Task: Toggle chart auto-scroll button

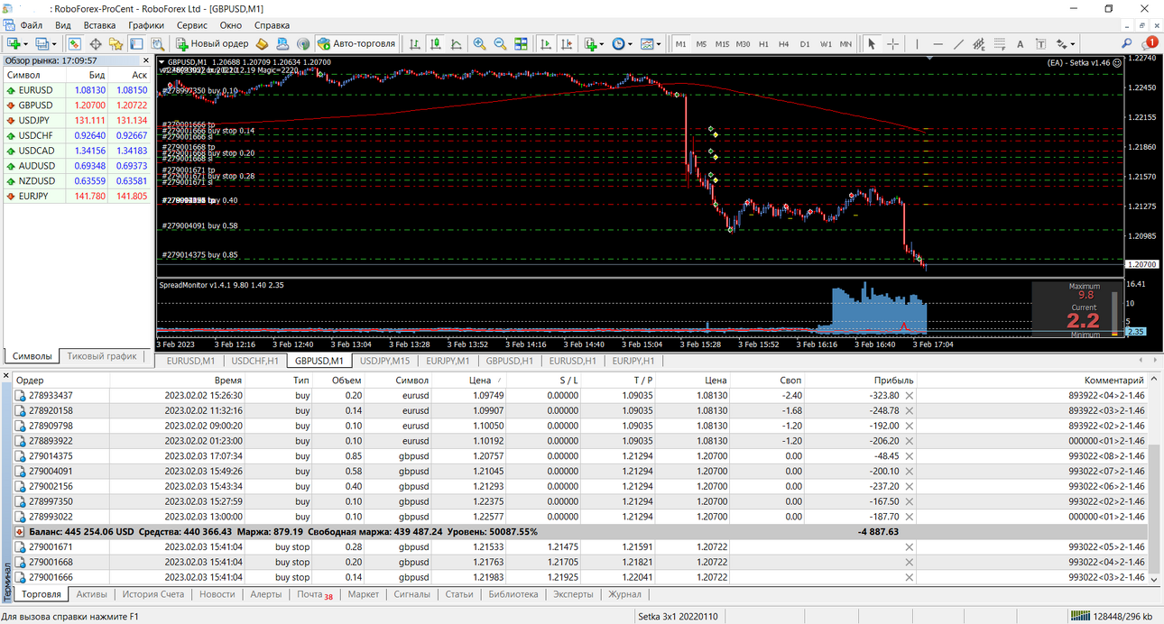Action: coord(546,43)
